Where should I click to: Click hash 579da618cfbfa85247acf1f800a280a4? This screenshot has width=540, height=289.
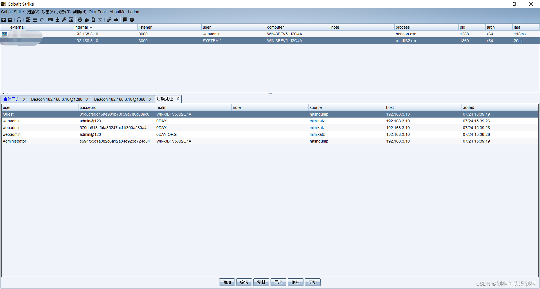coord(113,128)
